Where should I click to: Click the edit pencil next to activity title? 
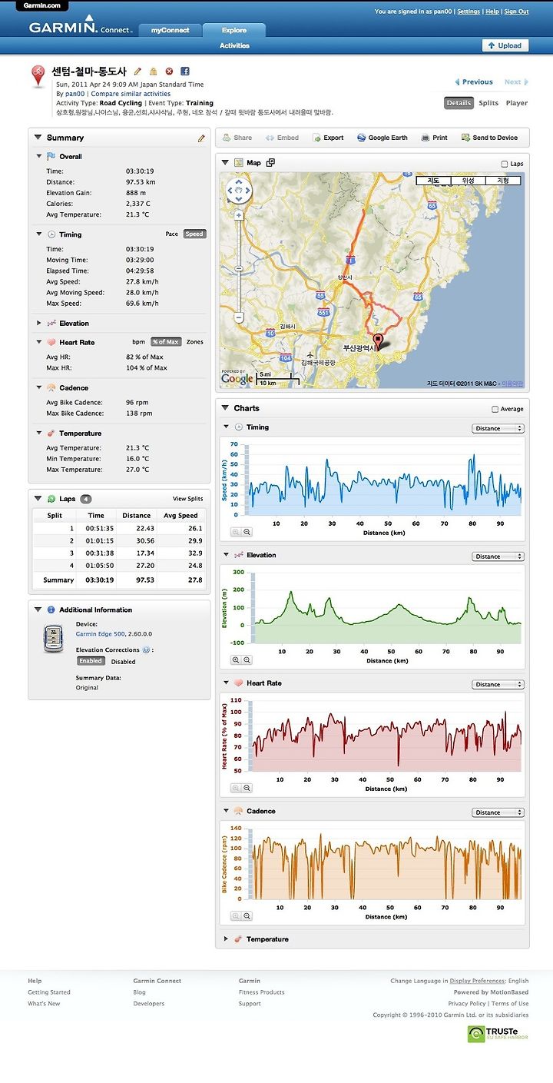pos(138,71)
